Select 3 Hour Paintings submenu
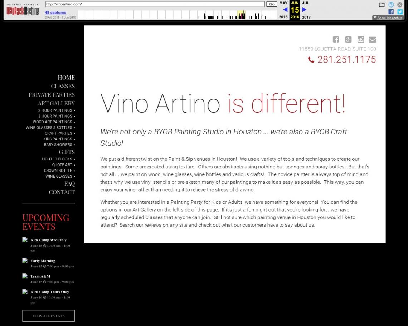408x326 pixels. [x=55, y=116]
